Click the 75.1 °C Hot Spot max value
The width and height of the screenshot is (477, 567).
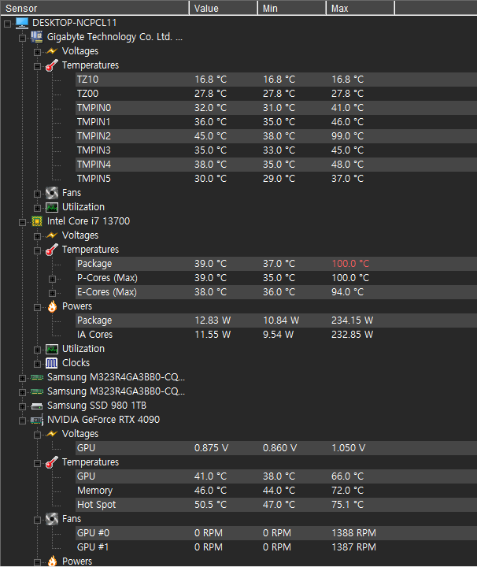pos(348,505)
